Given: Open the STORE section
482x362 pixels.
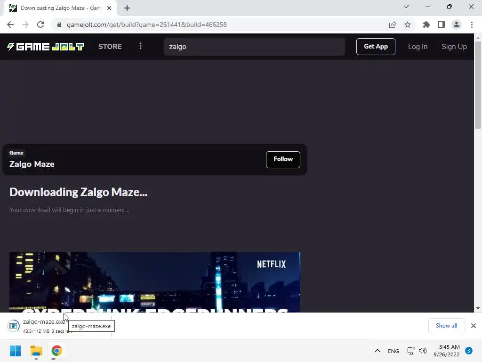Looking at the screenshot, I should coord(110,47).
